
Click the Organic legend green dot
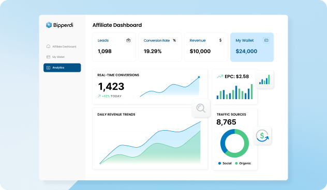(x=236, y=163)
